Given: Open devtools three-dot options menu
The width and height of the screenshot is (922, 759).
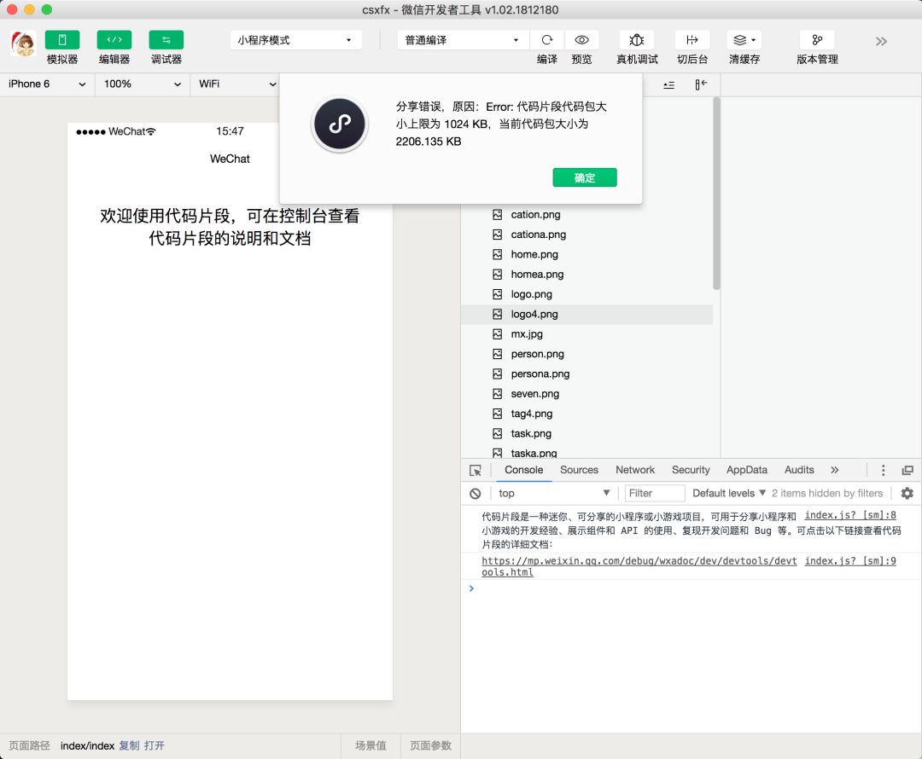Looking at the screenshot, I should tap(883, 471).
